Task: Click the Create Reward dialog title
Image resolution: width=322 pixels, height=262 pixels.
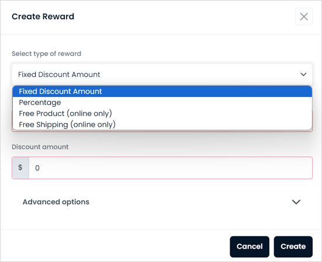Action: tap(43, 16)
